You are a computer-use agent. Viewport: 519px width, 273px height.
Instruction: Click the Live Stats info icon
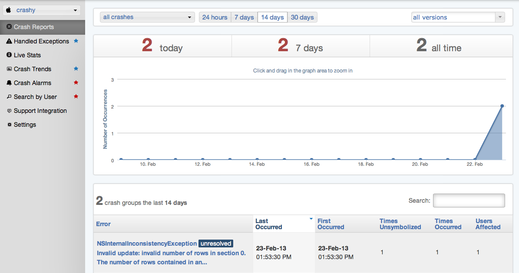[9, 55]
